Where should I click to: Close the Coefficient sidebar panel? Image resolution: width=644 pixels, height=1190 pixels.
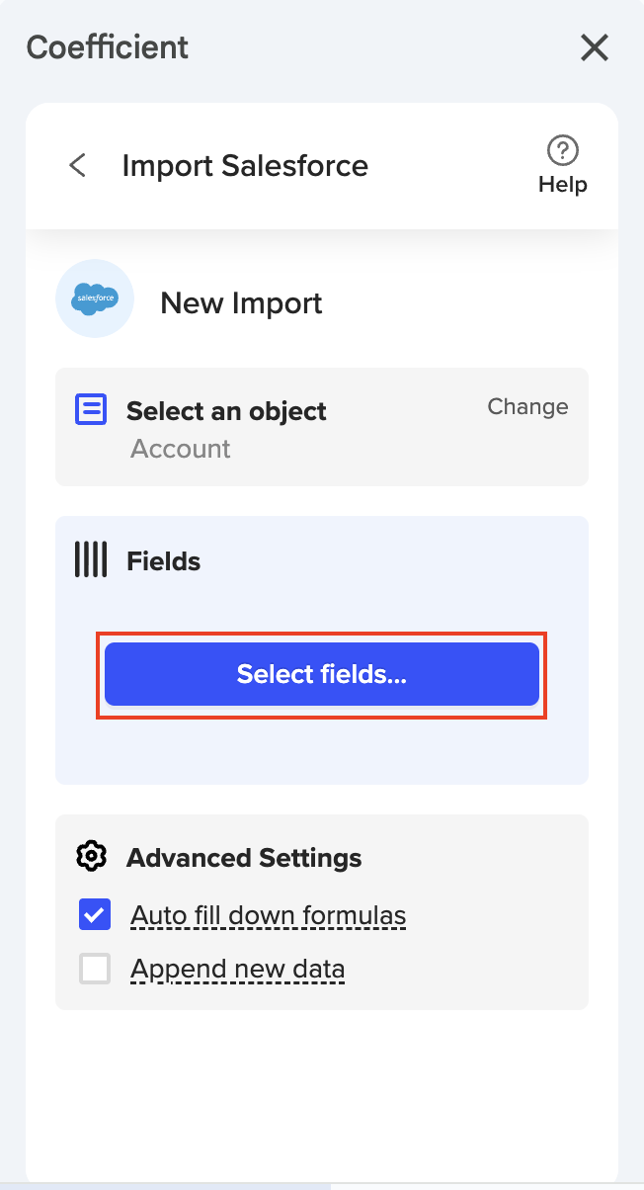(x=594, y=47)
